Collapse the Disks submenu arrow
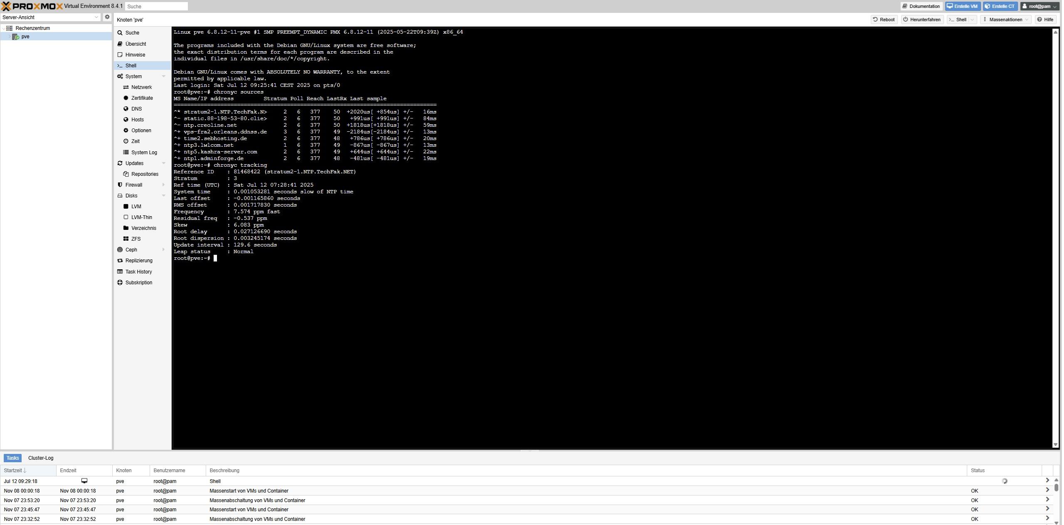This screenshot has width=1064, height=525. pos(163,196)
